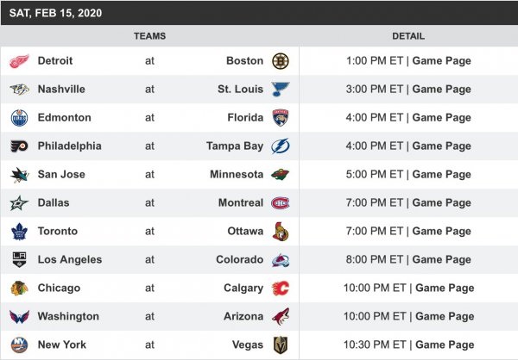Select the St. Louis Blues logo
The width and height of the screenshot is (518, 360).
(281, 90)
